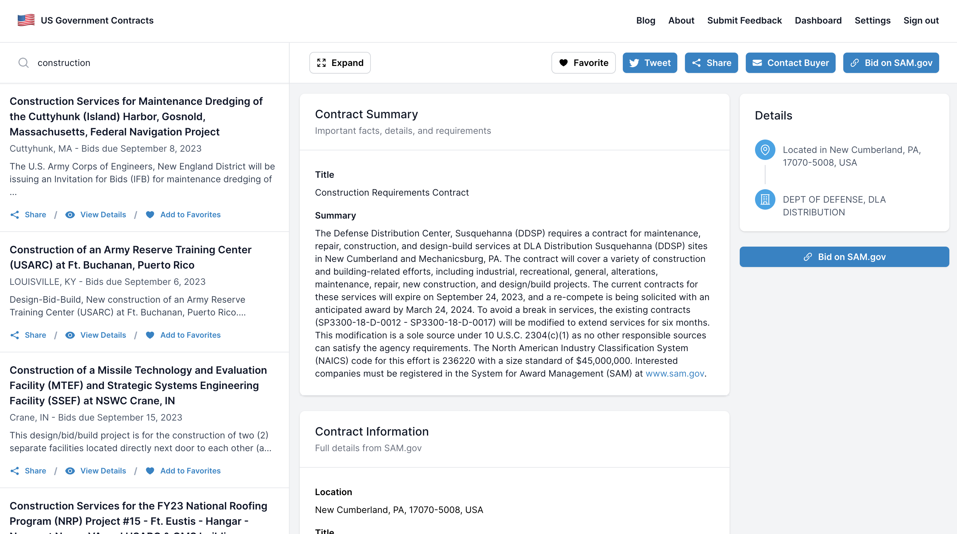Click the US flag logo icon

pyautogui.click(x=26, y=20)
